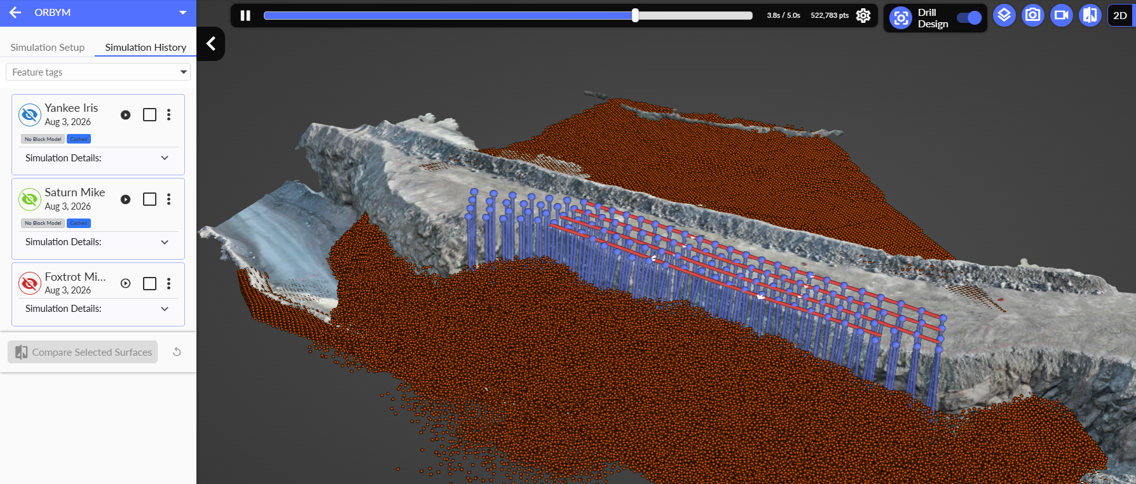
Task: Play the Yankee Iris simulation
Action: click(x=126, y=115)
